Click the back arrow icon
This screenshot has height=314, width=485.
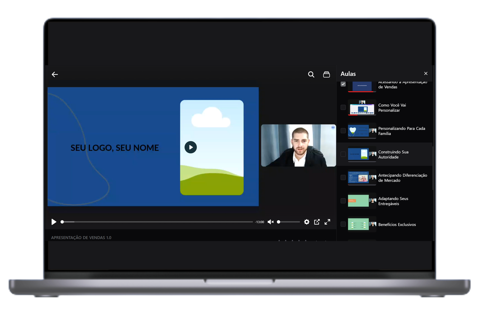point(55,74)
